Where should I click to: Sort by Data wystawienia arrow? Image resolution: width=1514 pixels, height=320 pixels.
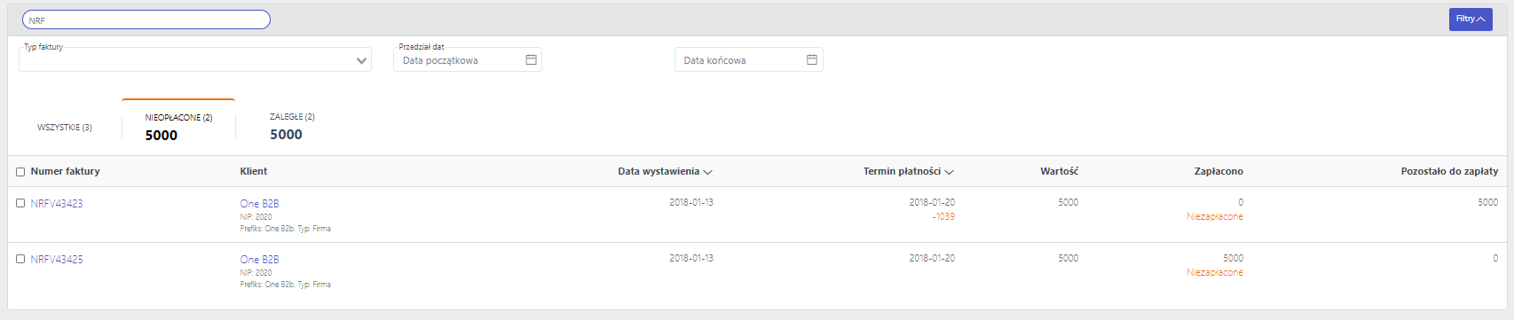point(707,172)
